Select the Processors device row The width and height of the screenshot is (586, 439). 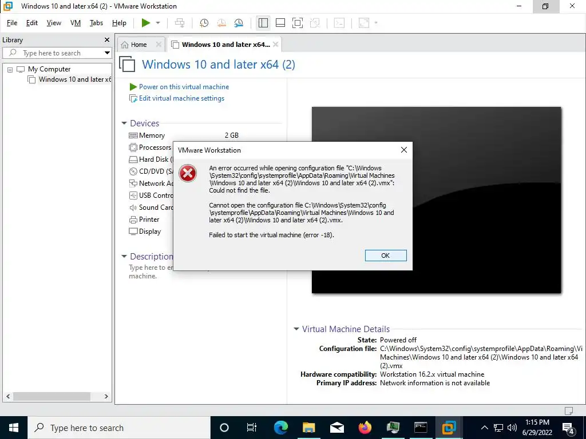tap(151, 147)
